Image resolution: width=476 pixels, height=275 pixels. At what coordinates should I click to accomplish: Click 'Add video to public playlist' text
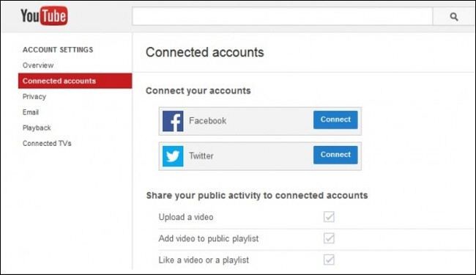(209, 238)
